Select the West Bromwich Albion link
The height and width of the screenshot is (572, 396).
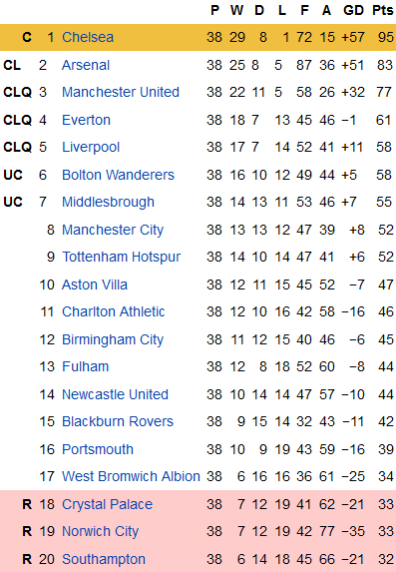pos(131,476)
